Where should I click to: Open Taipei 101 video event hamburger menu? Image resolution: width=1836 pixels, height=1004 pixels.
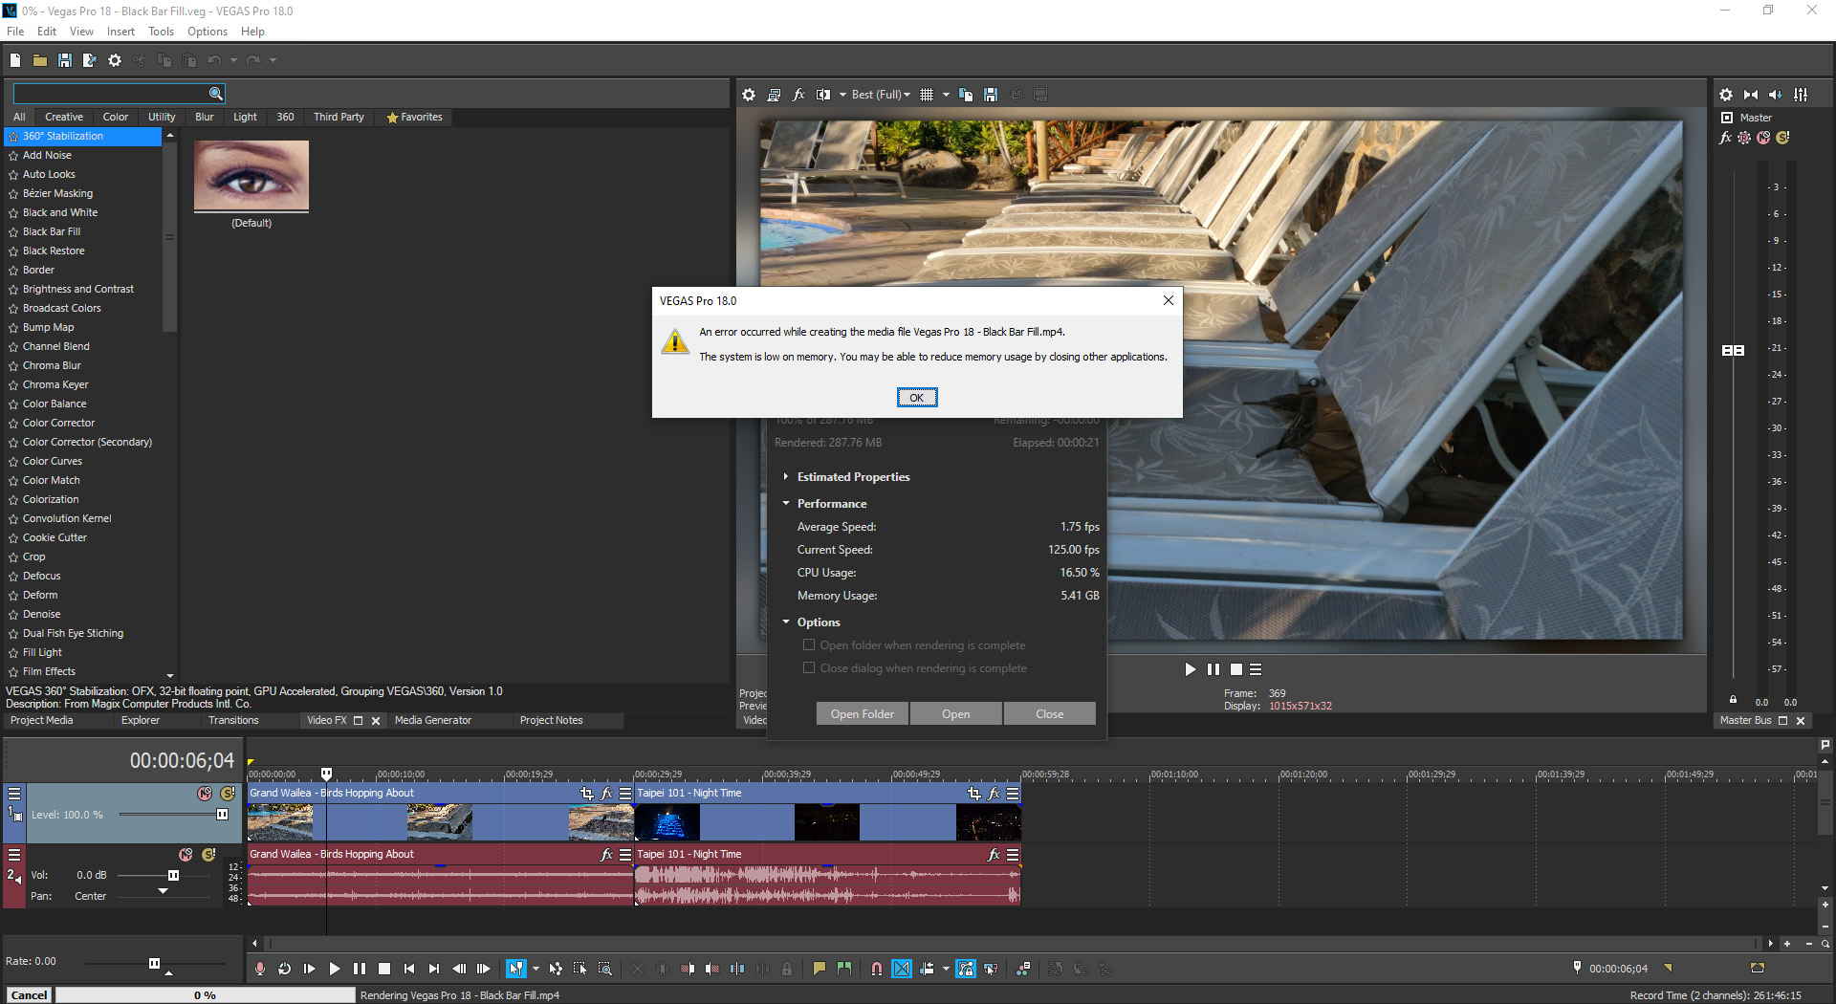1013,793
